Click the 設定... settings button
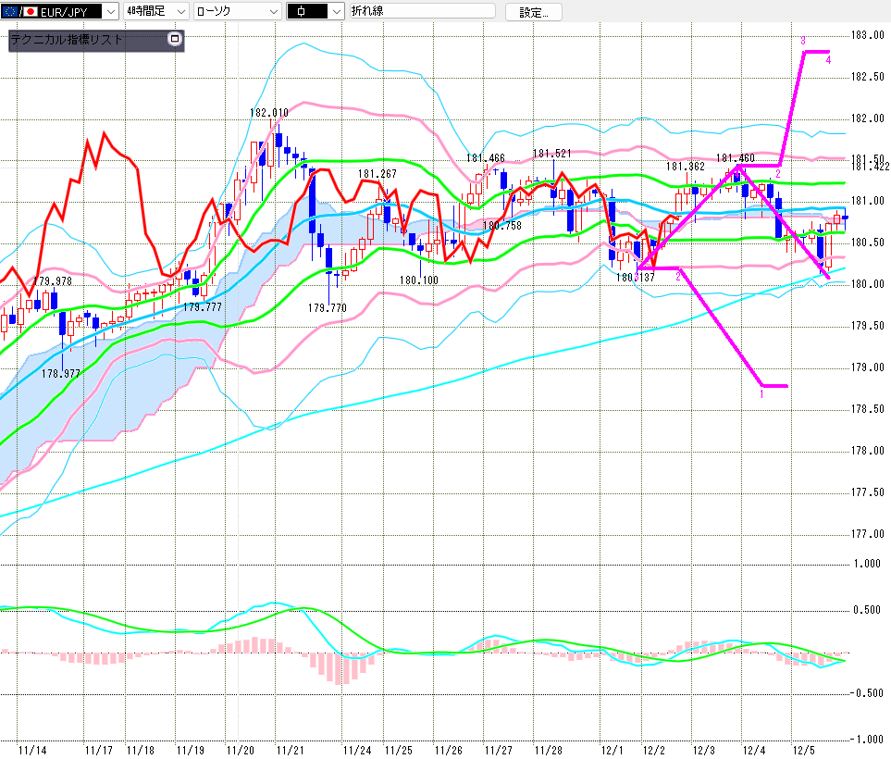Viewport: 891px width, 759px height. coord(533,12)
